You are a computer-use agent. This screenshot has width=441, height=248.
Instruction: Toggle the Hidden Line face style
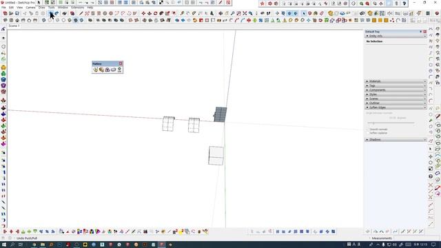click(63, 20)
